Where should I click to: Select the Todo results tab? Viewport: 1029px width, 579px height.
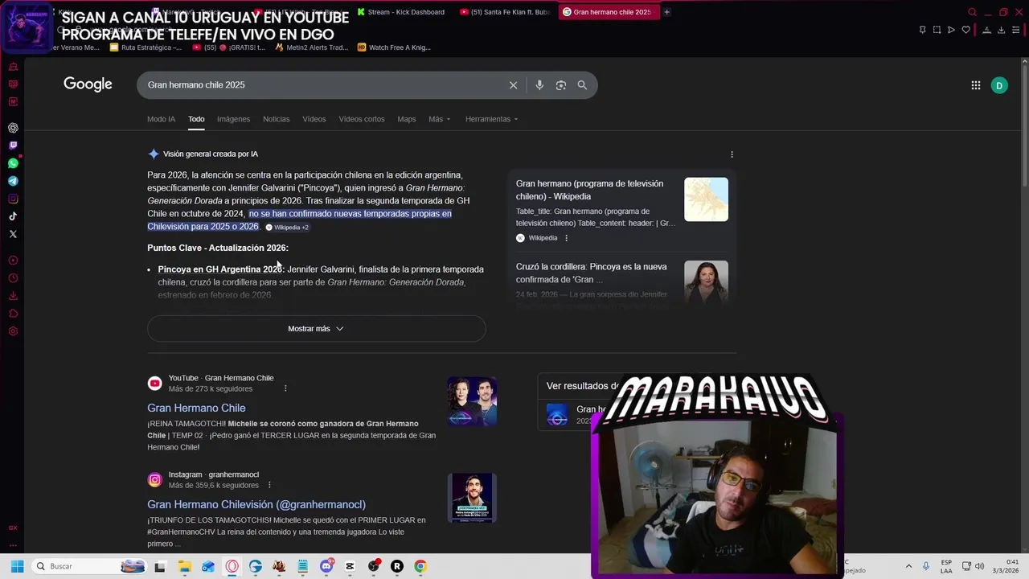[196, 119]
